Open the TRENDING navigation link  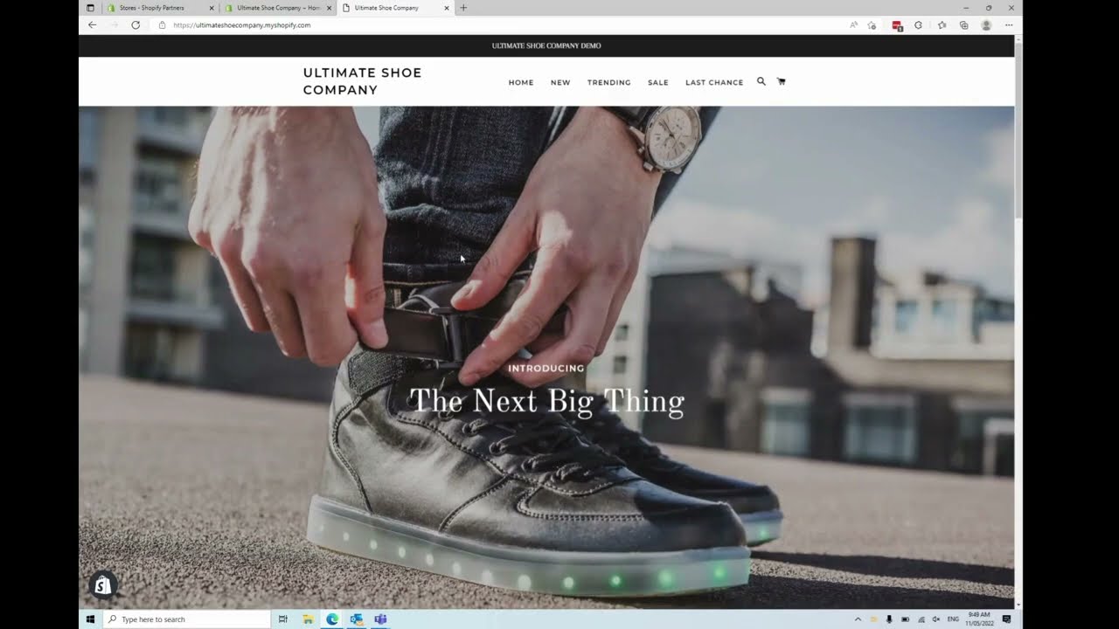coord(609,82)
